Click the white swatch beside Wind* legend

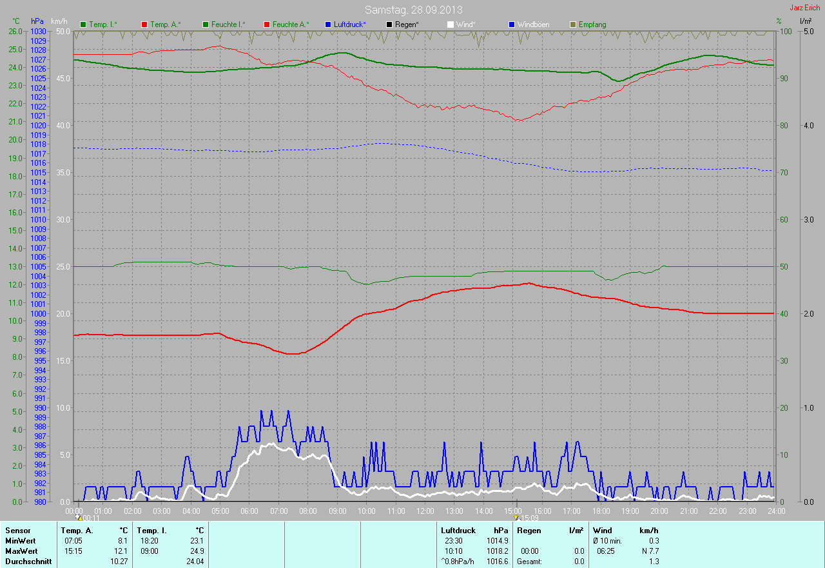[451, 24]
